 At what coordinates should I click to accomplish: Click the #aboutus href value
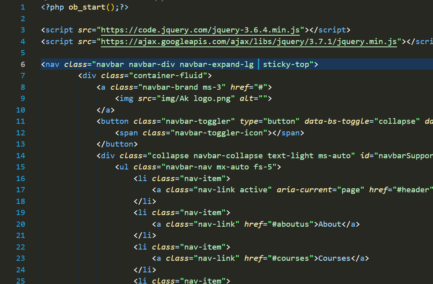pos(291,224)
